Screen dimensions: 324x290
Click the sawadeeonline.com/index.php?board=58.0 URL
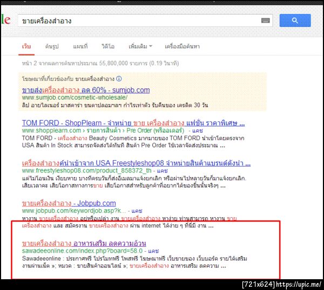tap(82, 251)
